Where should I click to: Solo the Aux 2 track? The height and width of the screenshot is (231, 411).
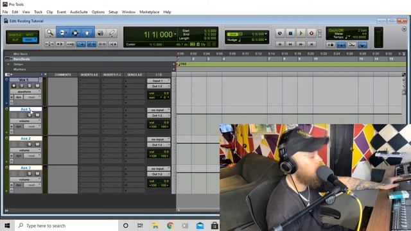[30, 144]
